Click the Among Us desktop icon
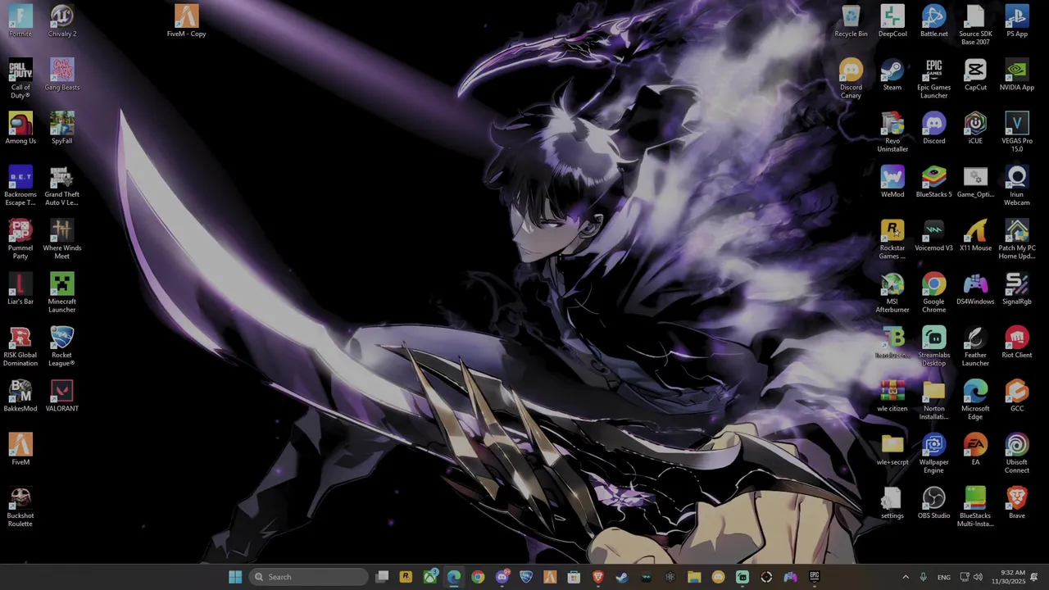1049x590 pixels. point(20,128)
